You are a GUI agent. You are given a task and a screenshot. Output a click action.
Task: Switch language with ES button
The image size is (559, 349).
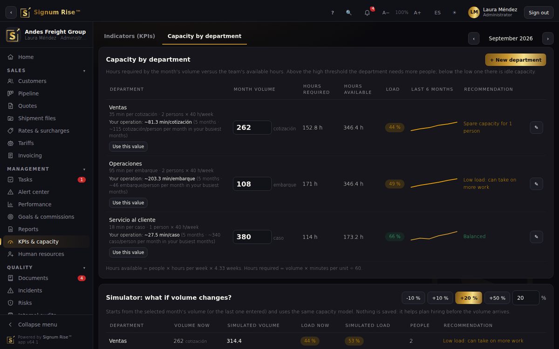click(x=437, y=13)
